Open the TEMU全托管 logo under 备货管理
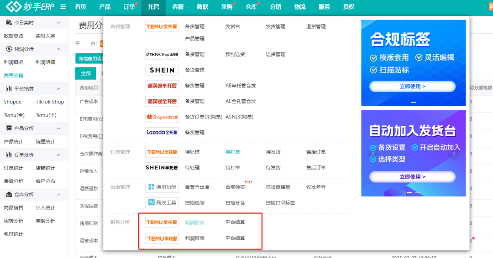Viewport: 493px width, 258px height. pyautogui.click(x=162, y=27)
